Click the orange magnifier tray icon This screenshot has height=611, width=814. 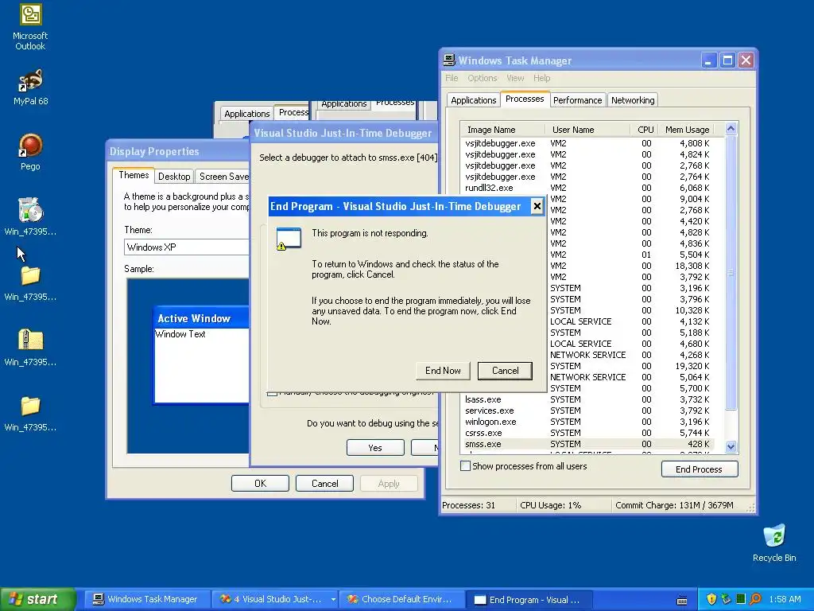755,599
